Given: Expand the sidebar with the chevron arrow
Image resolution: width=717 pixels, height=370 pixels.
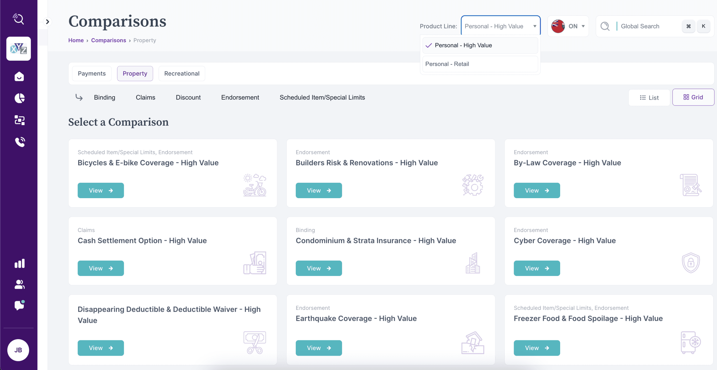Looking at the screenshot, I should click(47, 22).
